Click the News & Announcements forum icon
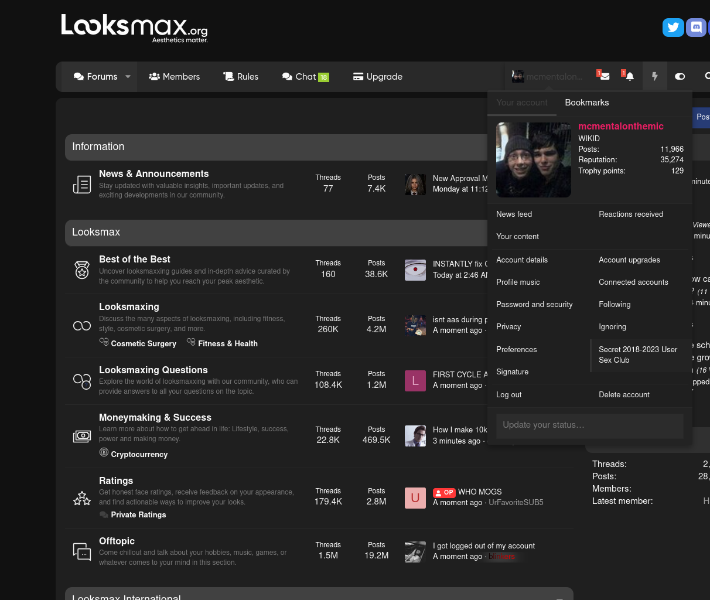 click(x=82, y=185)
